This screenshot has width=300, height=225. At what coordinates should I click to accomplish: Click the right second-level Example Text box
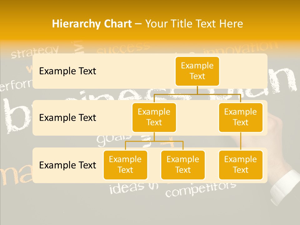[x=240, y=117]
